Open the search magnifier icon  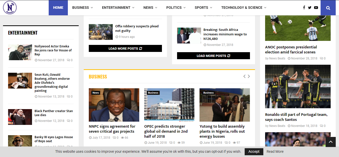click(x=328, y=8)
